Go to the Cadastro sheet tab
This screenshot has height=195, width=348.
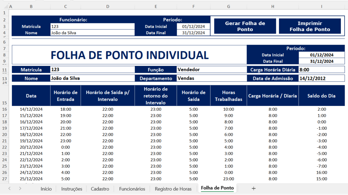[100, 189]
